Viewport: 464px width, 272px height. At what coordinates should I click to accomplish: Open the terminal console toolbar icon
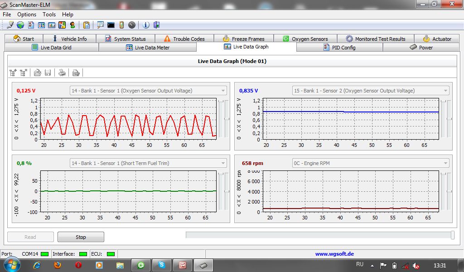pos(111,25)
